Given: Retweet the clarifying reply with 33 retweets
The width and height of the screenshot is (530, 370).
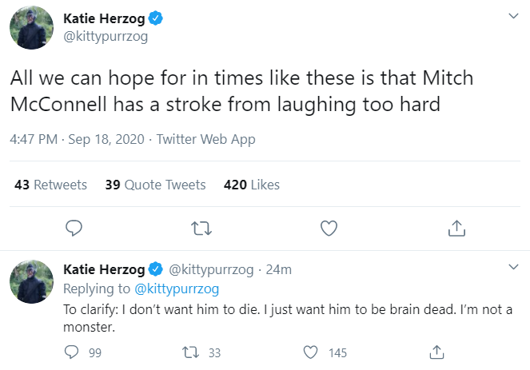Looking at the screenshot, I should [190, 352].
